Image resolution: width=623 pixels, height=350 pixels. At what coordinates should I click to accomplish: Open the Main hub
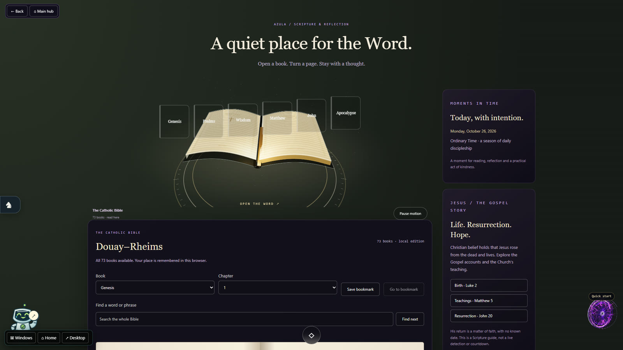point(44,11)
